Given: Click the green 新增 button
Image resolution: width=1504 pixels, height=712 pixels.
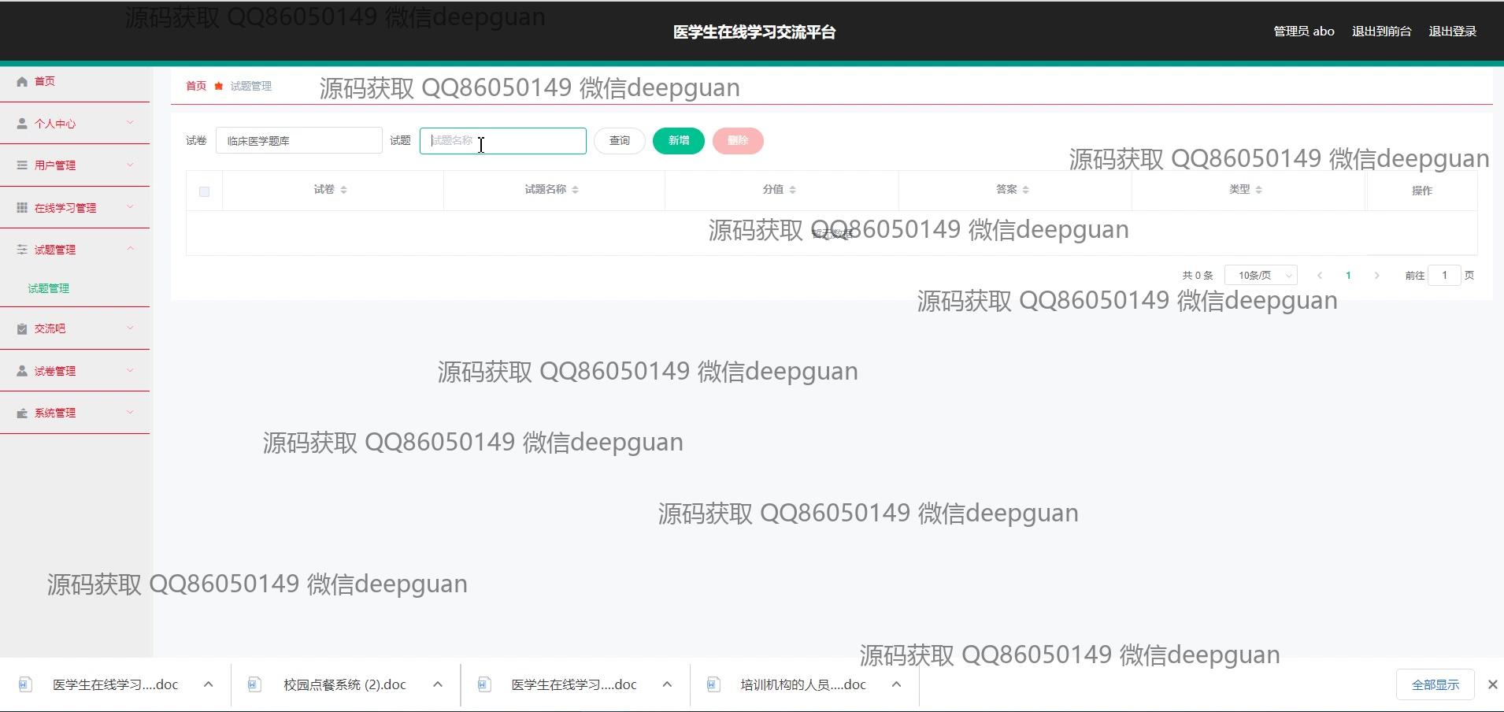Looking at the screenshot, I should point(678,140).
